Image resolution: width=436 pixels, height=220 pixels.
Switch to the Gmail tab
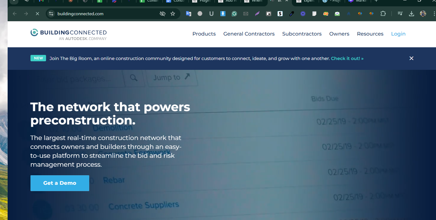[x=41, y=1]
